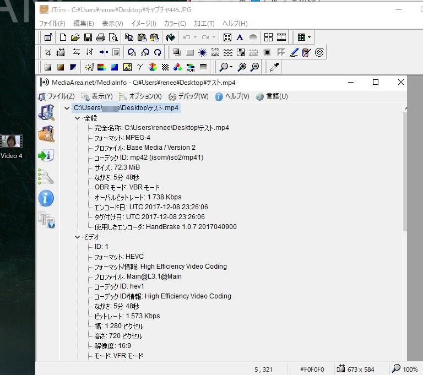Select the フォーマット: MPEG-4 row
Image resolution: width=423 pixels, height=375 pixels.
[x=122, y=138]
